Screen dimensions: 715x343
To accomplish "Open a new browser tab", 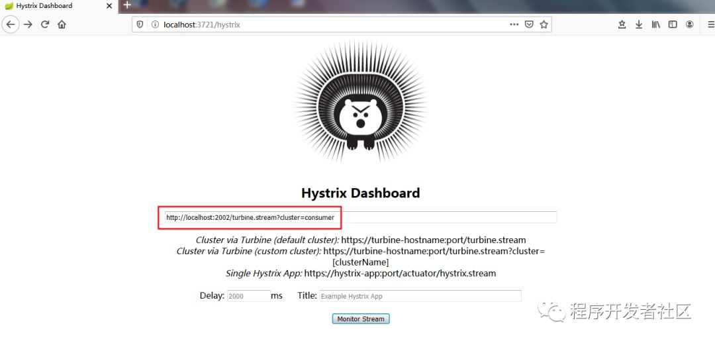I will tap(127, 5).
